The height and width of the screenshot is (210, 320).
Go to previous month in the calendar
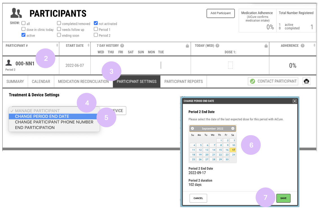click(192, 128)
